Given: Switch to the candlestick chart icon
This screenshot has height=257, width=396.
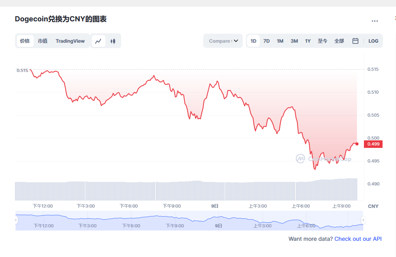Looking at the screenshot, I should (x=112, y=41).
